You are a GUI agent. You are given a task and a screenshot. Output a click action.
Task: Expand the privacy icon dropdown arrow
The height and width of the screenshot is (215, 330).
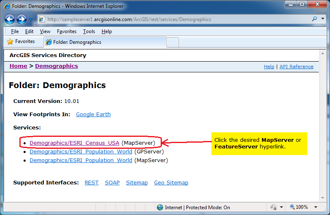(281, 207)
